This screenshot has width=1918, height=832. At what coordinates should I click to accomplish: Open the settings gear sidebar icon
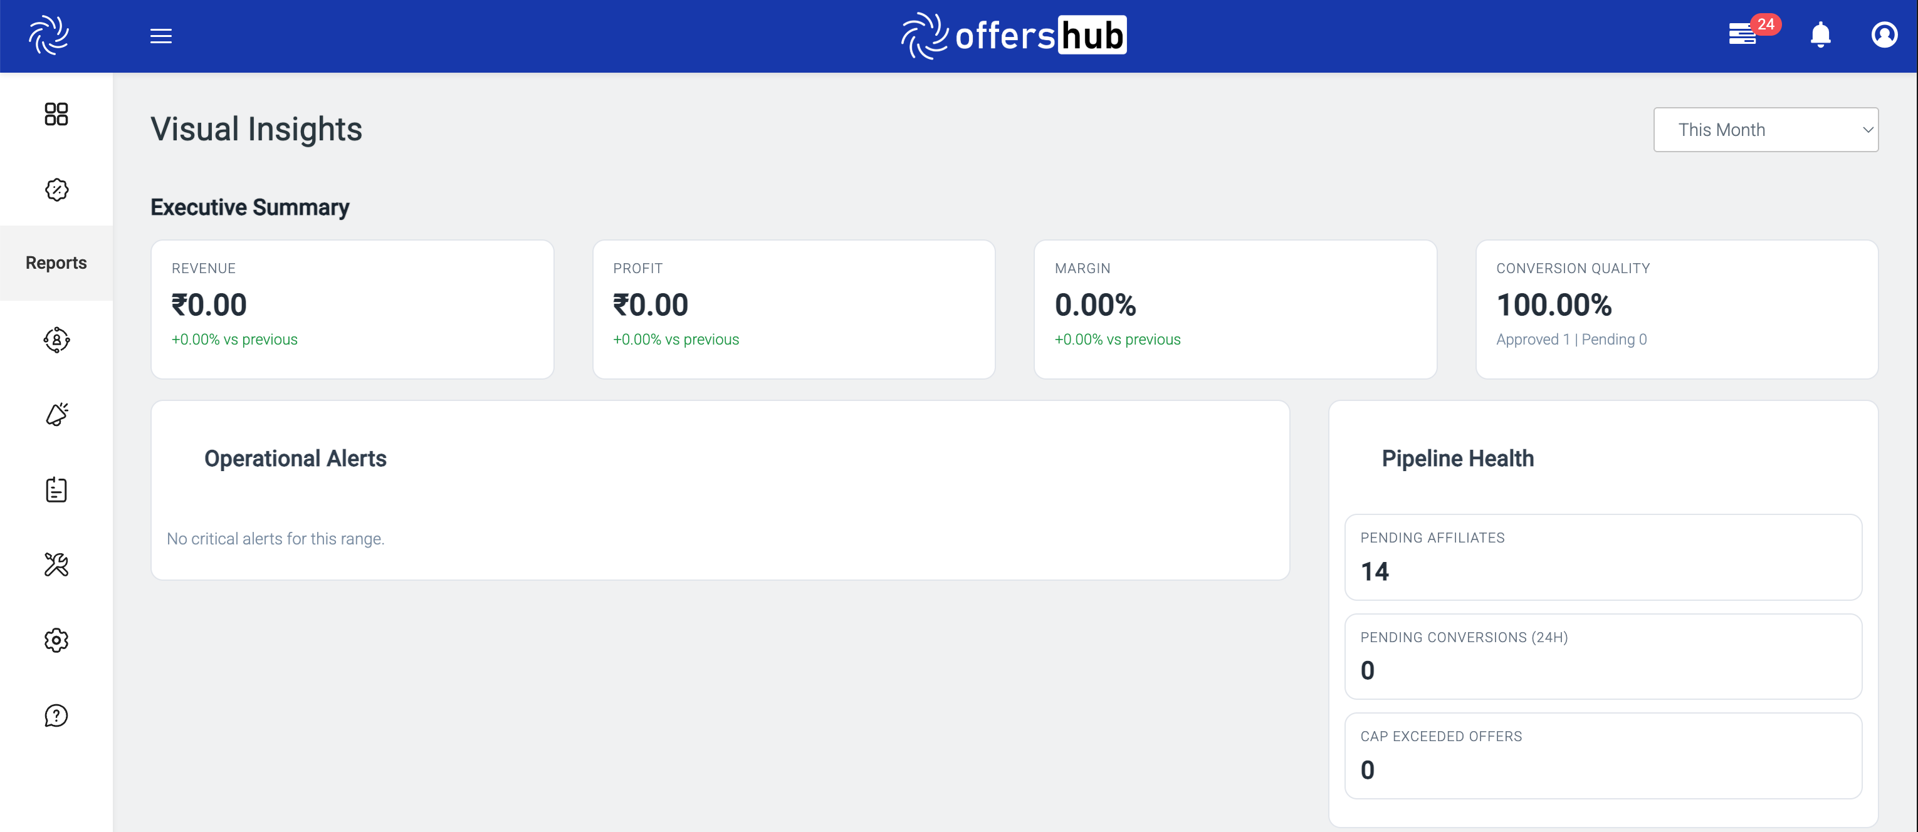pyautogui.click(x=56, y=640)
